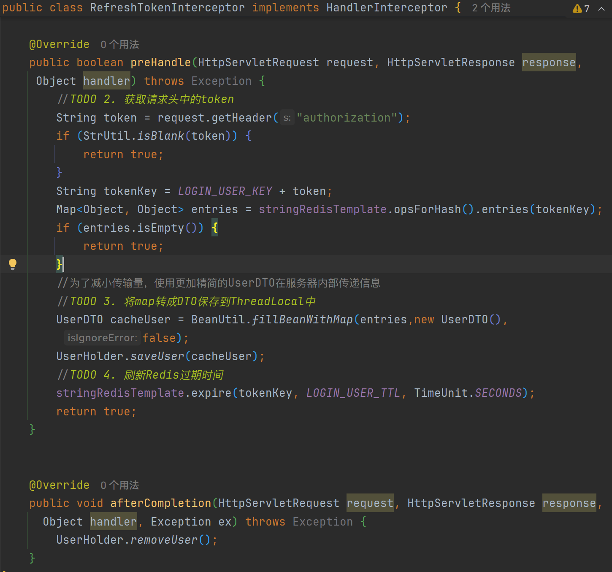Click the highlighted opening brace after entries.isEmpty()

click(x=215, y=228)
